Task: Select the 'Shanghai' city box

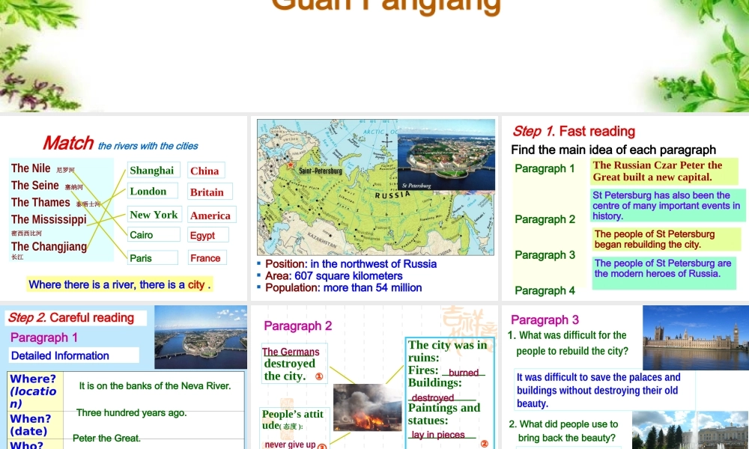Action: coord(154,171)
